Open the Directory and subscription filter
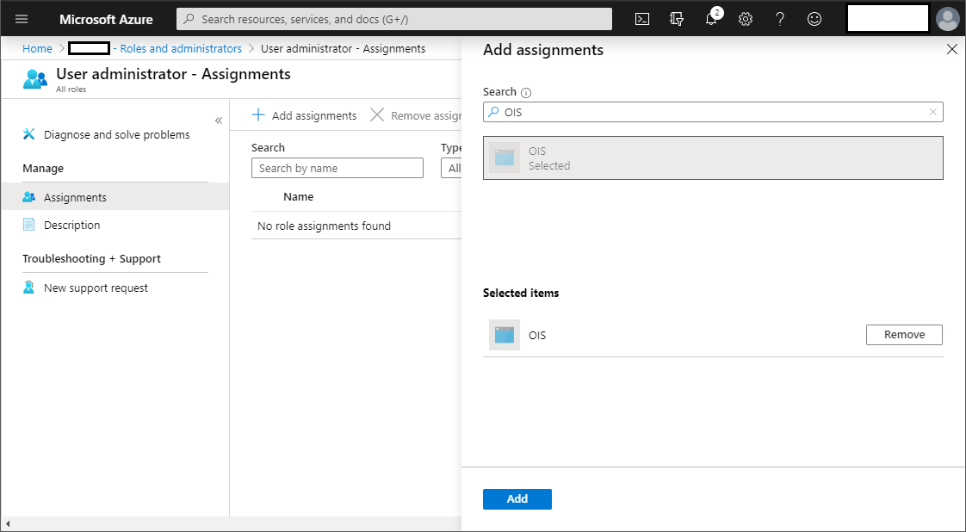 coord(677,19)
